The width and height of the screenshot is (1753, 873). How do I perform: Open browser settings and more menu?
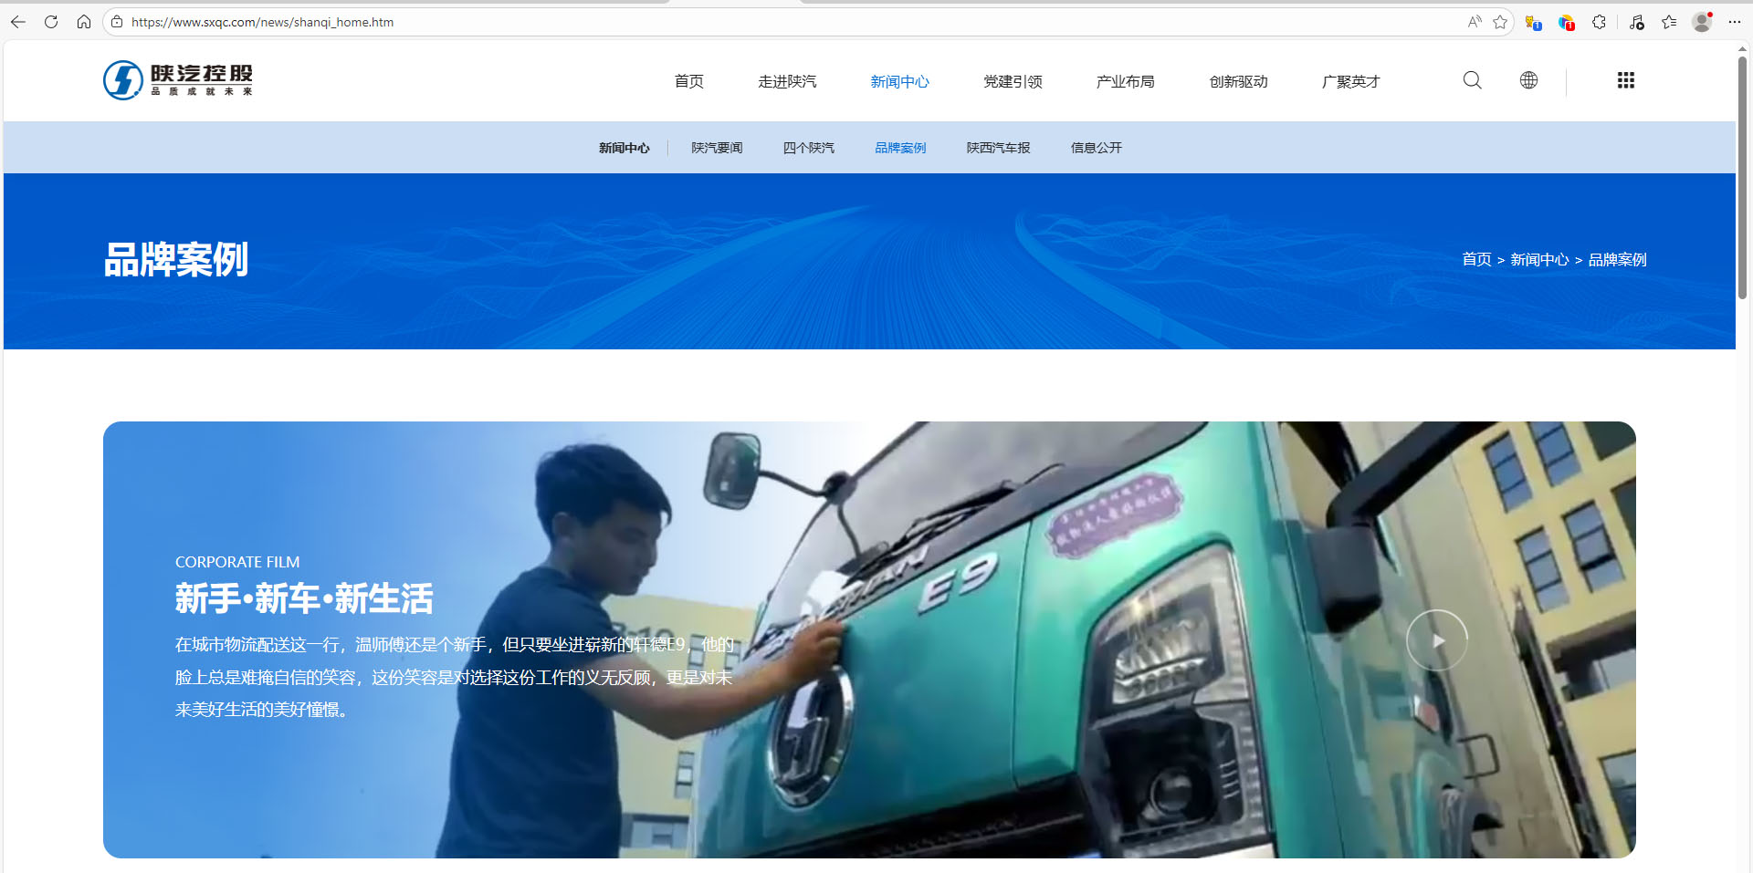pos(1735,22)
